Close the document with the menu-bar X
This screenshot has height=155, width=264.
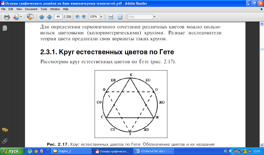(x=261, y=9)
